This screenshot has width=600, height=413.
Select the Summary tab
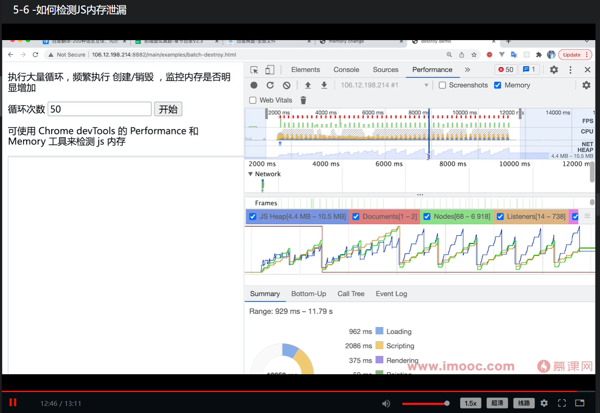(265, 294)
